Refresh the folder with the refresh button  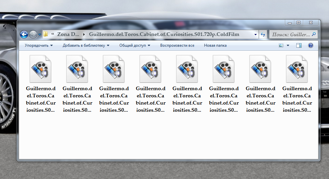(x=263, y=34)
